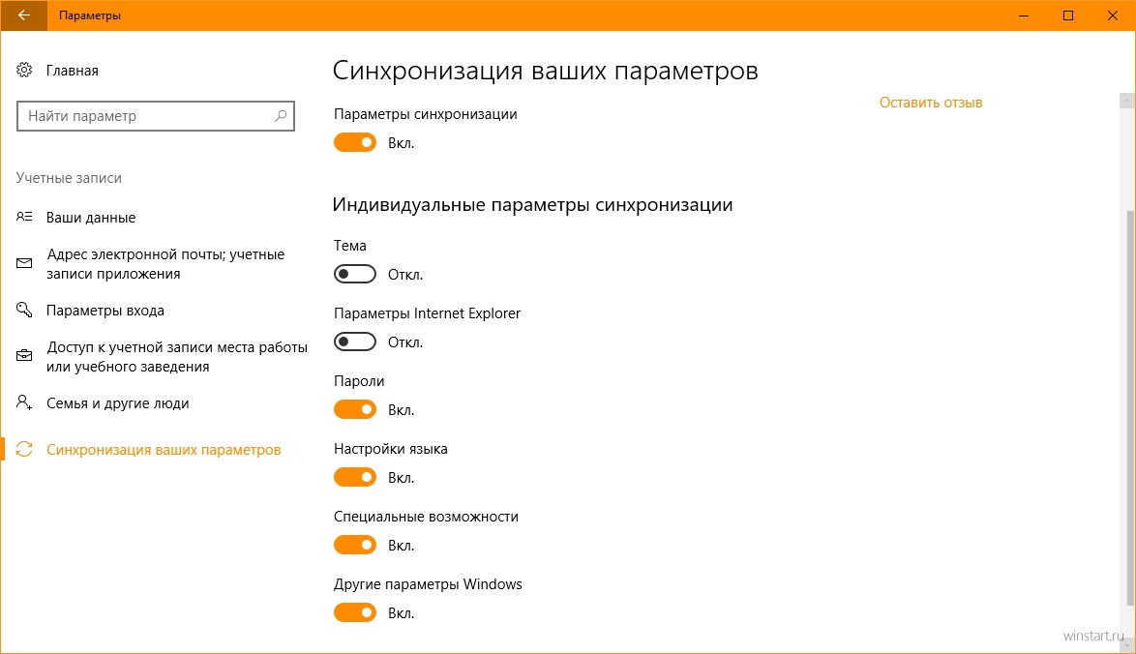Disable the Настройки языка toggle
1136x654 pixels.
pyautogui.click(x=355, y=477)
